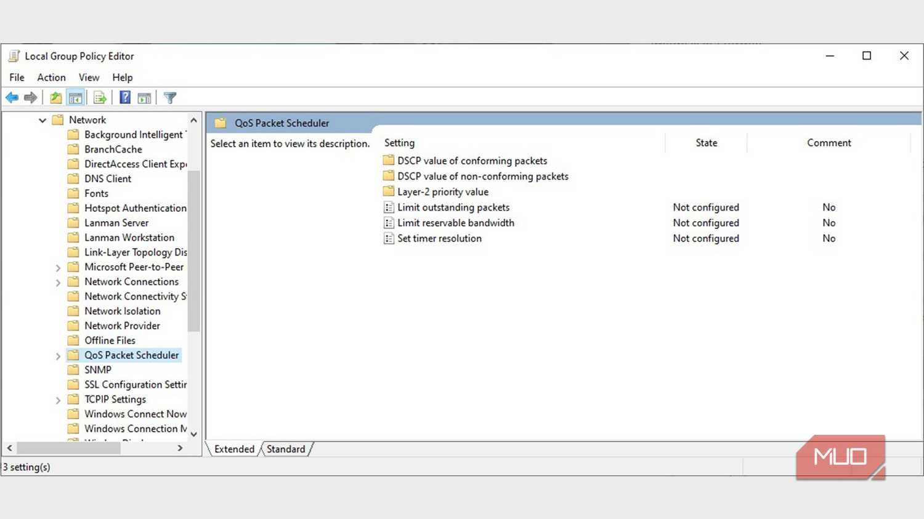Select the Network Provider tree folder
The height and width of the screenshot is (519, 924).
point(114,326)
